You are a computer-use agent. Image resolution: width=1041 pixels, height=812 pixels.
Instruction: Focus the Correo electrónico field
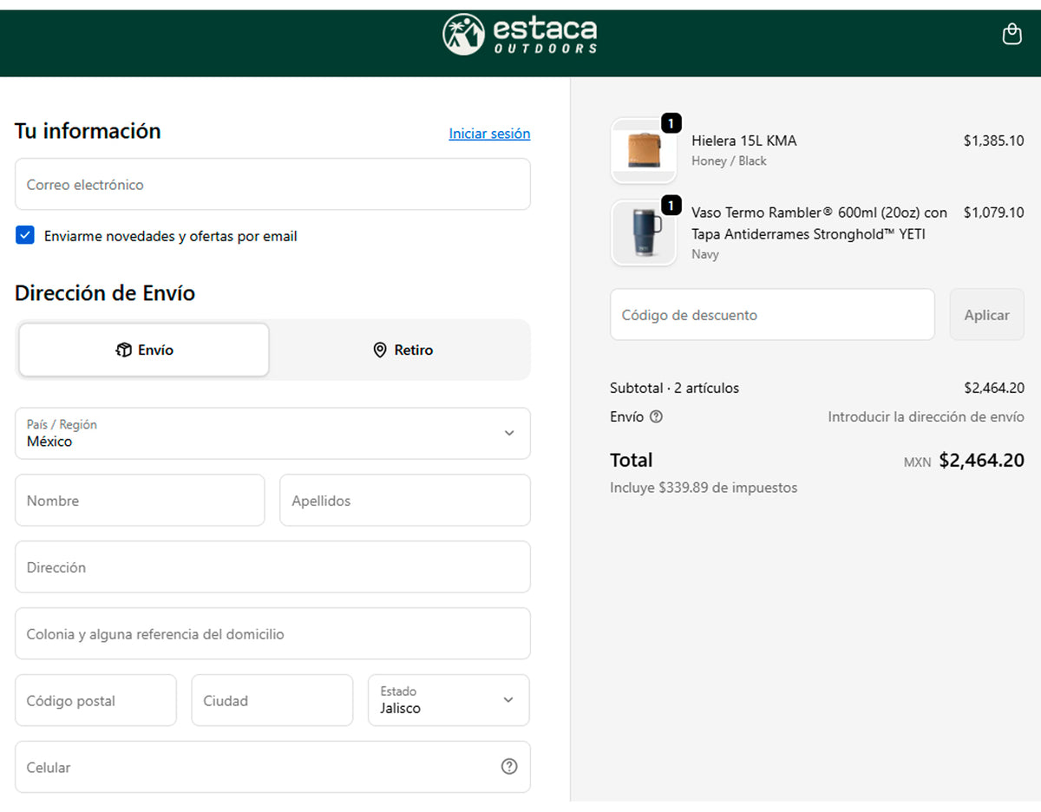[272, 184]
